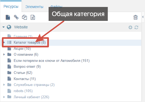Click the globe icon beside Website
This screenshot has width=145, height=102.
click(9, 27)
